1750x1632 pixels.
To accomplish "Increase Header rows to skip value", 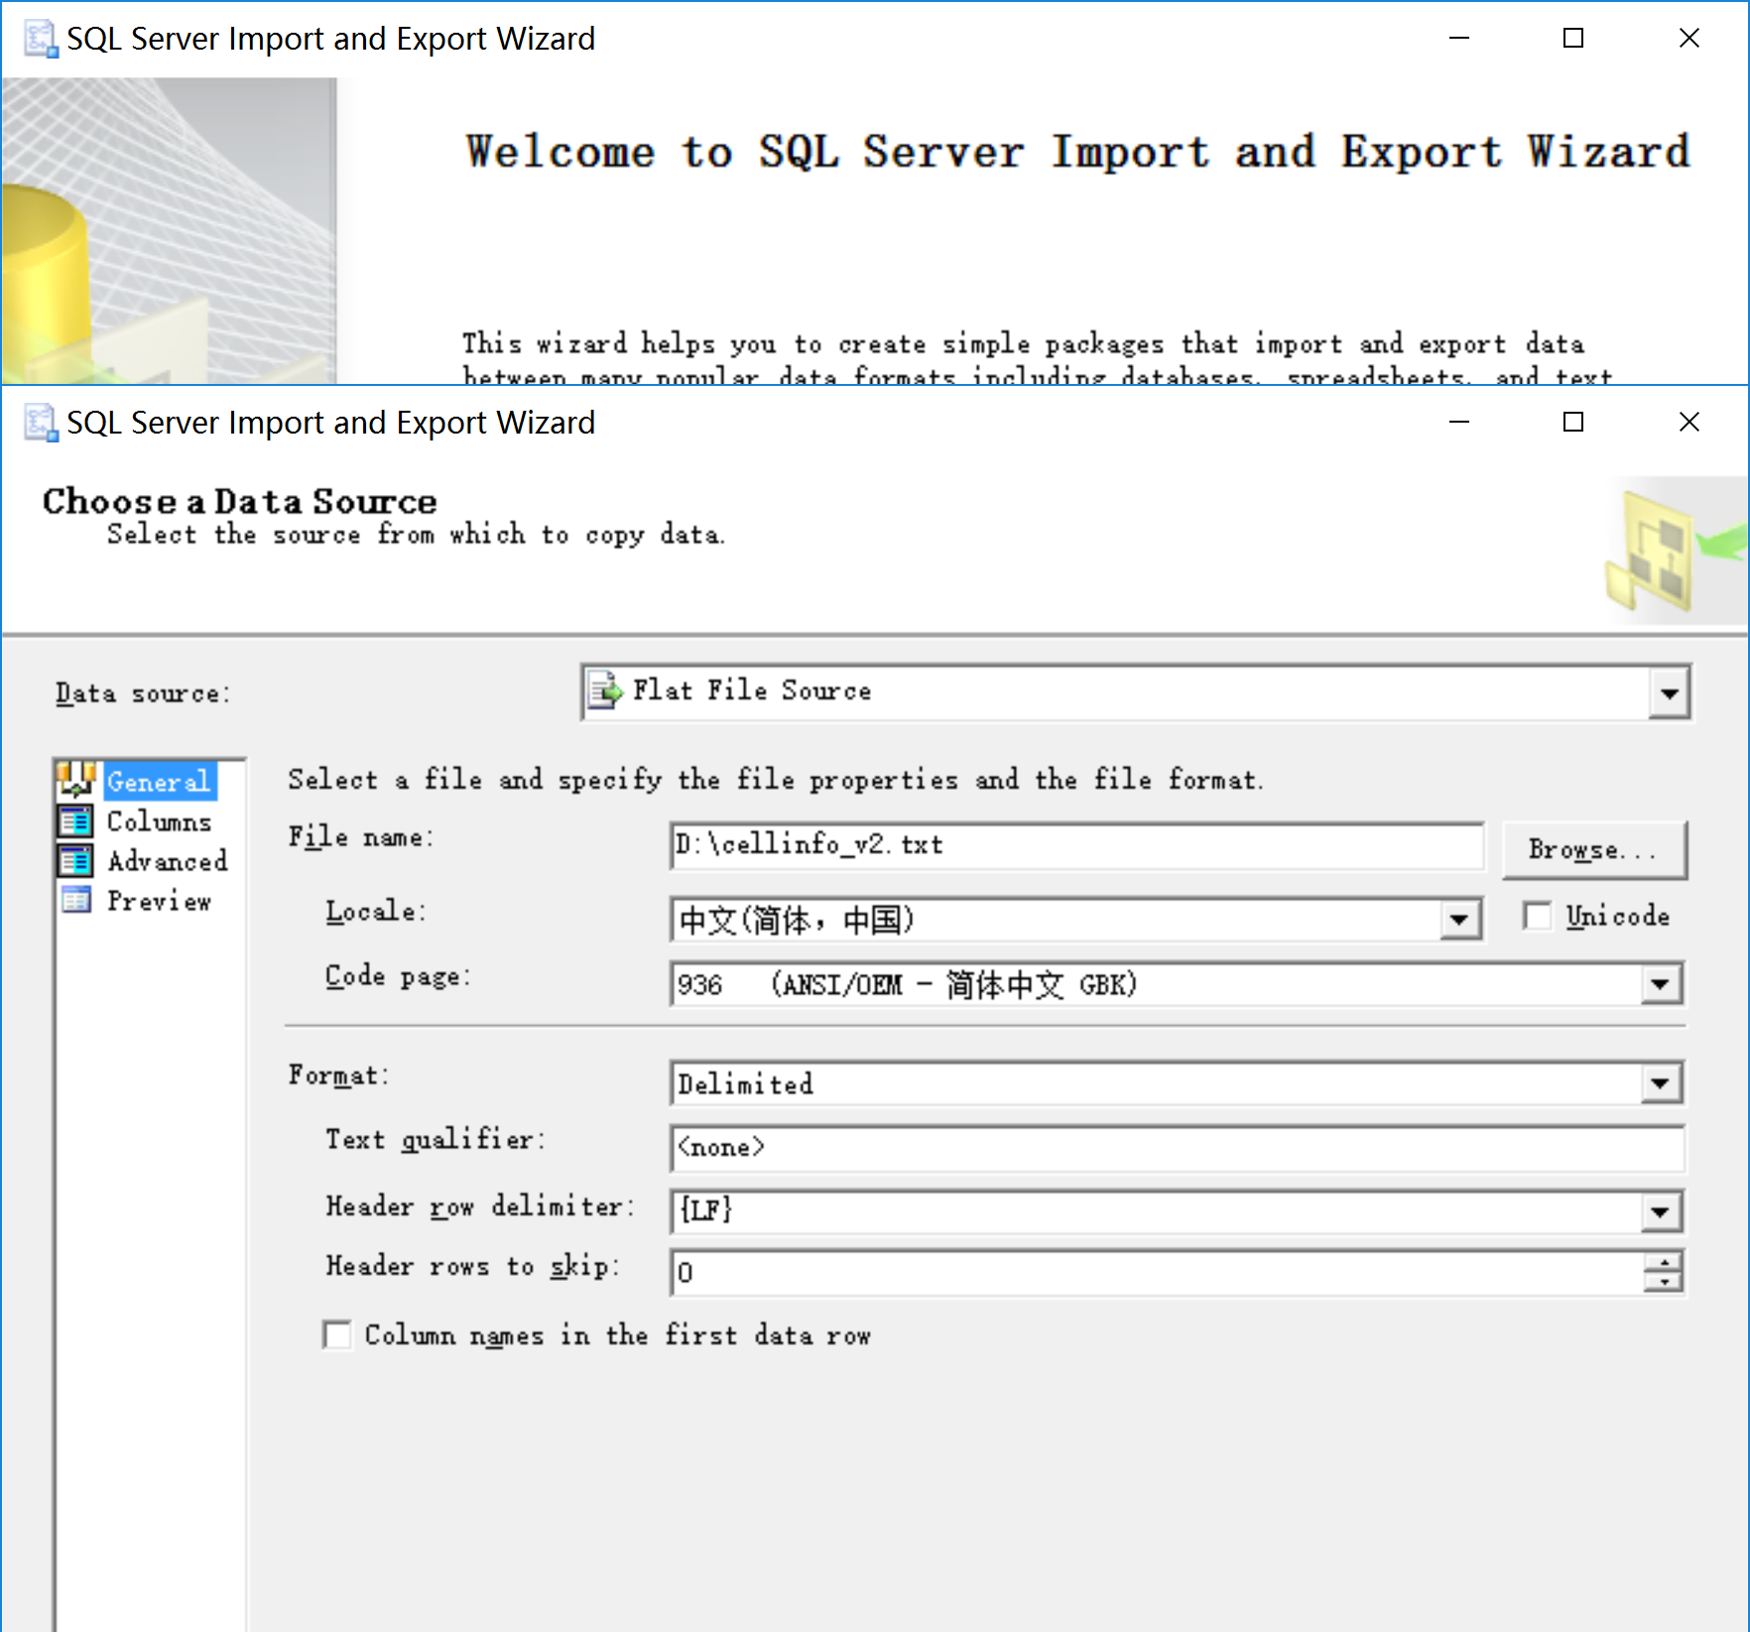I will (x=1664, y=1262).
